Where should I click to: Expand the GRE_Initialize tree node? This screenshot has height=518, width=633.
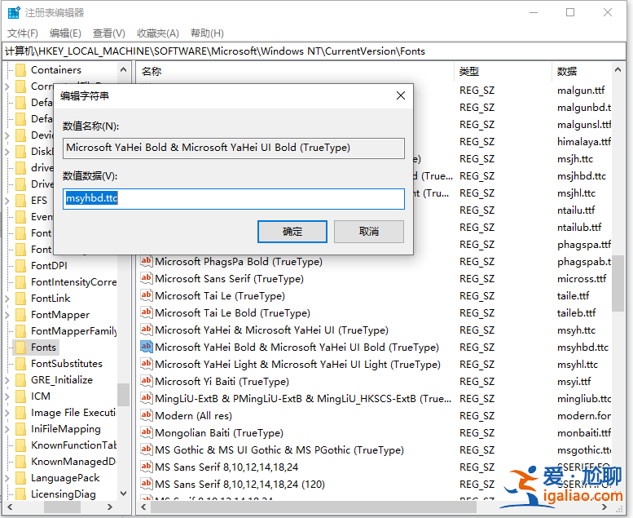[x=7, y=380]
